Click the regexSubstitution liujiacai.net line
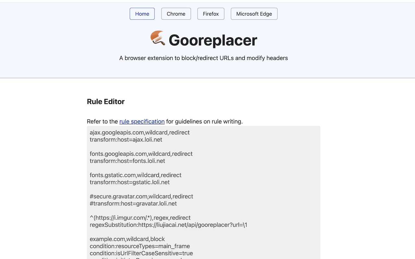The height and width of the screenshot is (259, 415). 168,225
